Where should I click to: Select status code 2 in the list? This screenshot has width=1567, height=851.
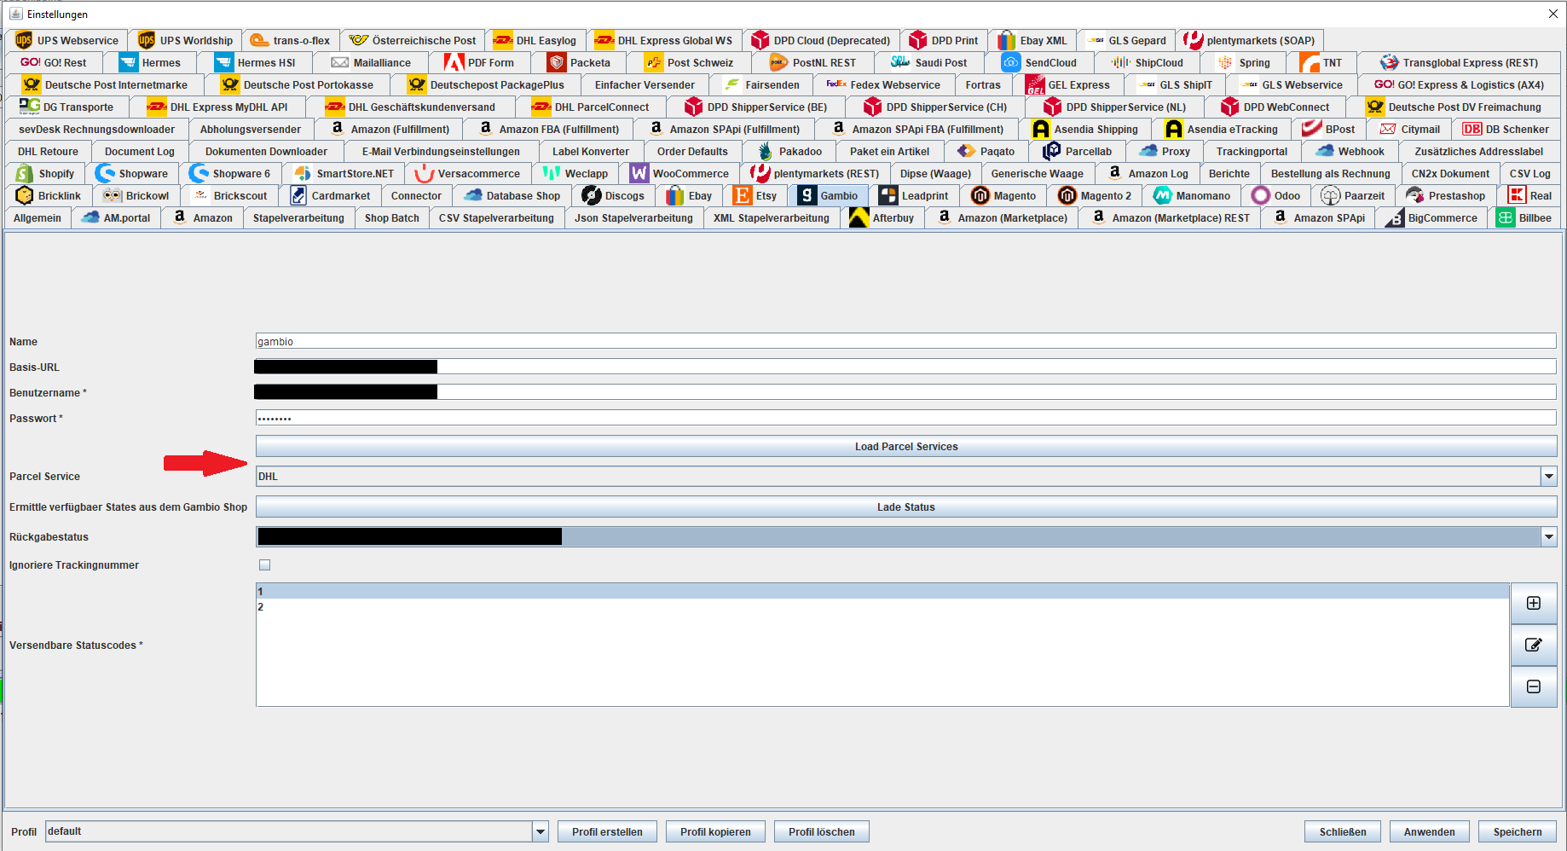coord(882,607)
